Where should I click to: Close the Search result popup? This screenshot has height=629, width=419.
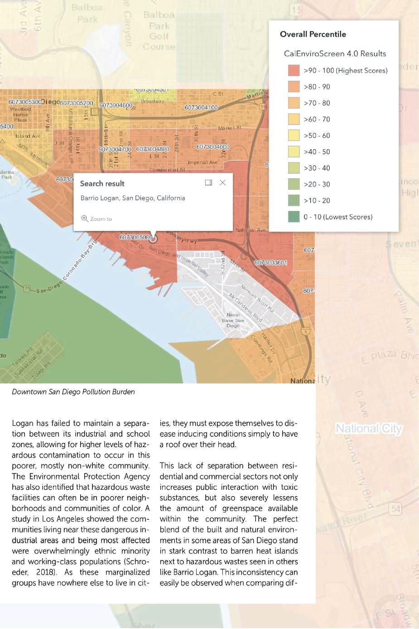coord(222,182)
